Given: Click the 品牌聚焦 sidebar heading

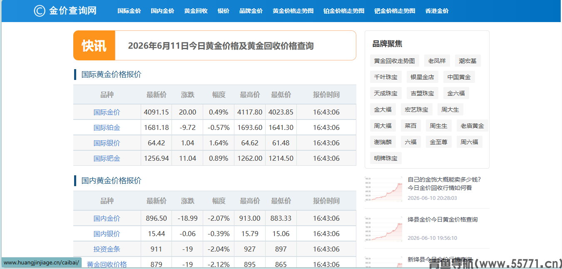Looking at the screenshot, I should [x=387, y=44].
